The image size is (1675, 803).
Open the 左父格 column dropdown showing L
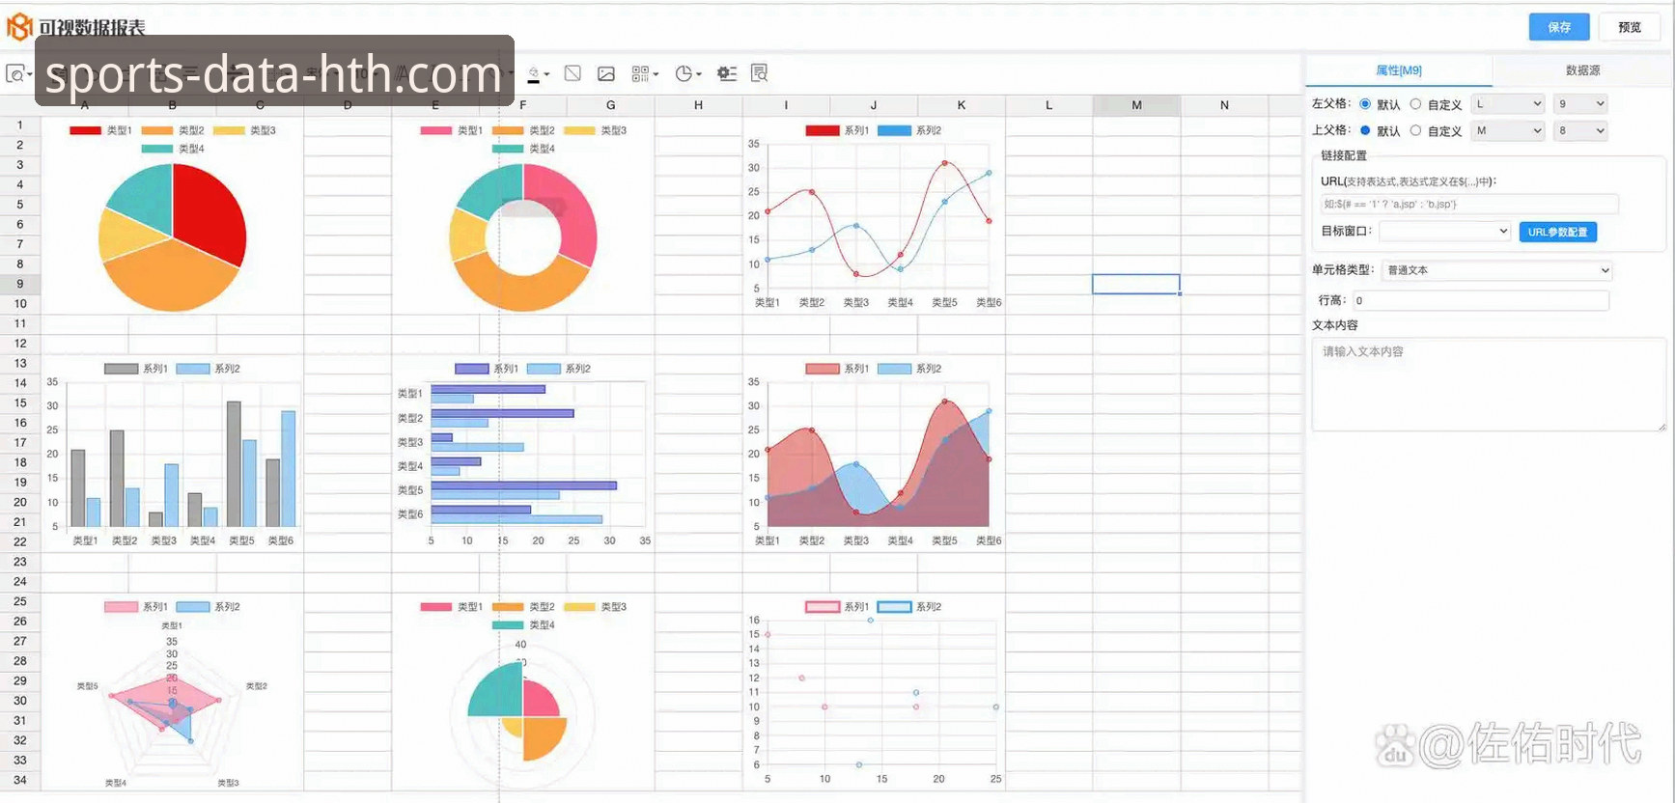(1508, 104)
